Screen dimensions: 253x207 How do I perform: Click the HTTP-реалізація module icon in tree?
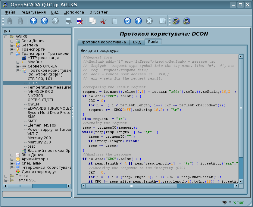[x=24, y=58]
